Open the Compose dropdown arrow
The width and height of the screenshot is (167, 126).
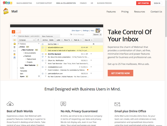(x=34, y=40)
